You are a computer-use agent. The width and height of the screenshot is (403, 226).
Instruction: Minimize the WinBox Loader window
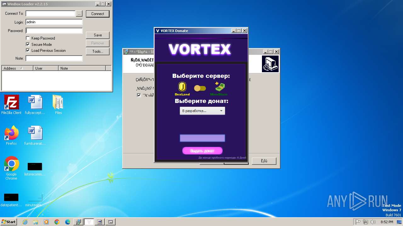point(98,4)
